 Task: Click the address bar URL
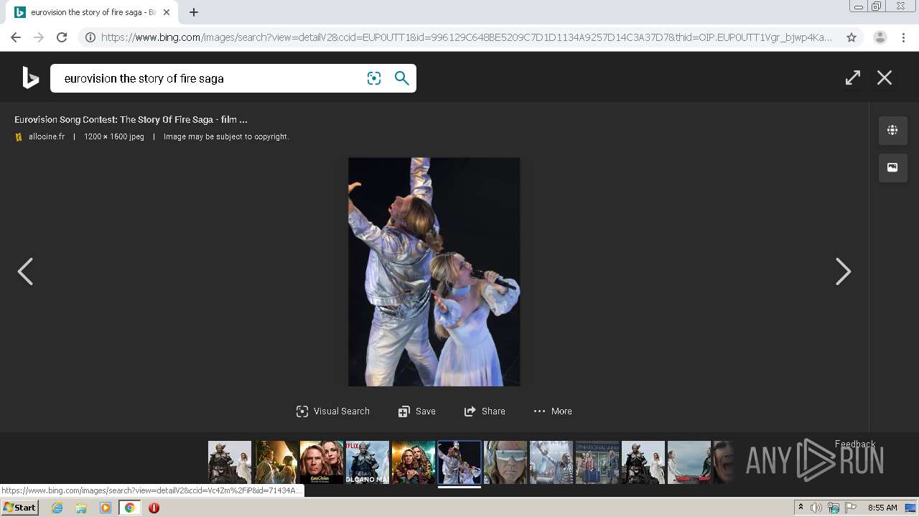(467, 37)
